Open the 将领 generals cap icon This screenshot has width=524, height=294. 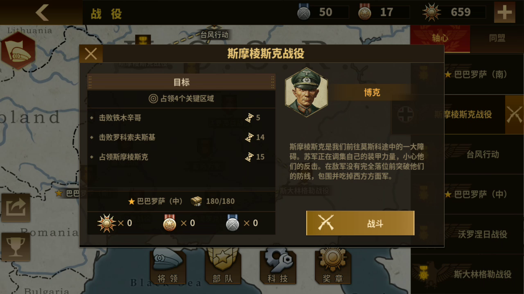(x=168, y=267)
